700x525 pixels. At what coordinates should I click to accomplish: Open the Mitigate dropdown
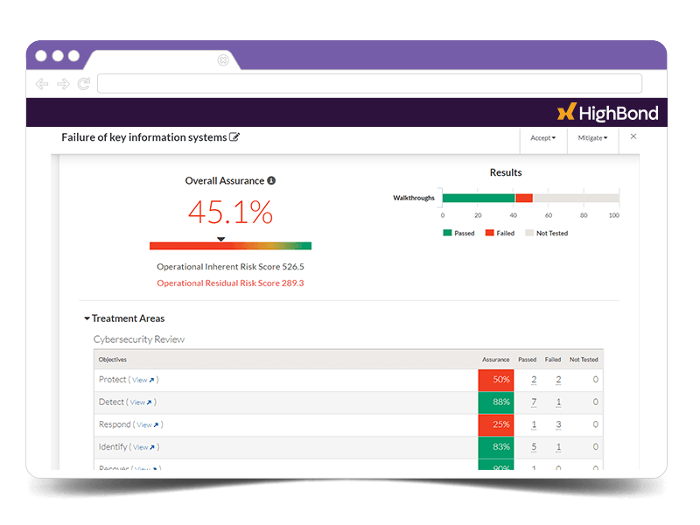[x=593, y=138]
